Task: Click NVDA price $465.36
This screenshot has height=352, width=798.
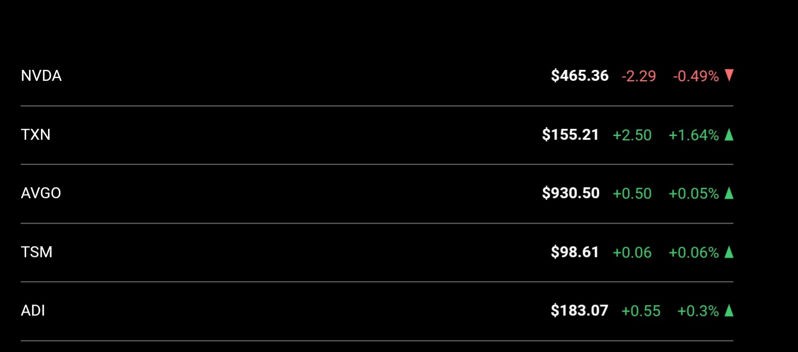Action: point(580,76)
